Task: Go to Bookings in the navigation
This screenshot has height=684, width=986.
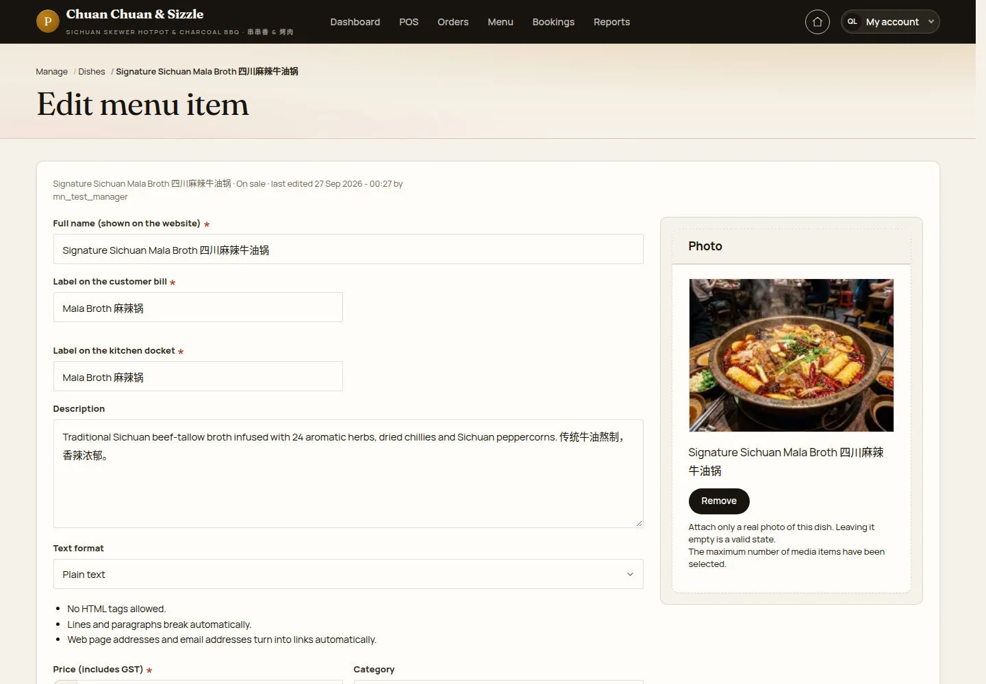Action: (x=553, y=22)
